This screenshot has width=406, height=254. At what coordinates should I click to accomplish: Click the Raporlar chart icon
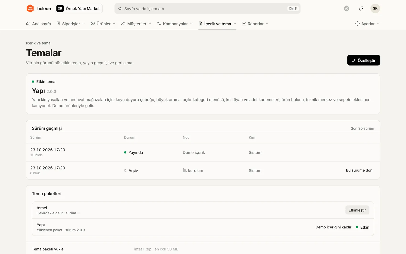coord(244,24)
